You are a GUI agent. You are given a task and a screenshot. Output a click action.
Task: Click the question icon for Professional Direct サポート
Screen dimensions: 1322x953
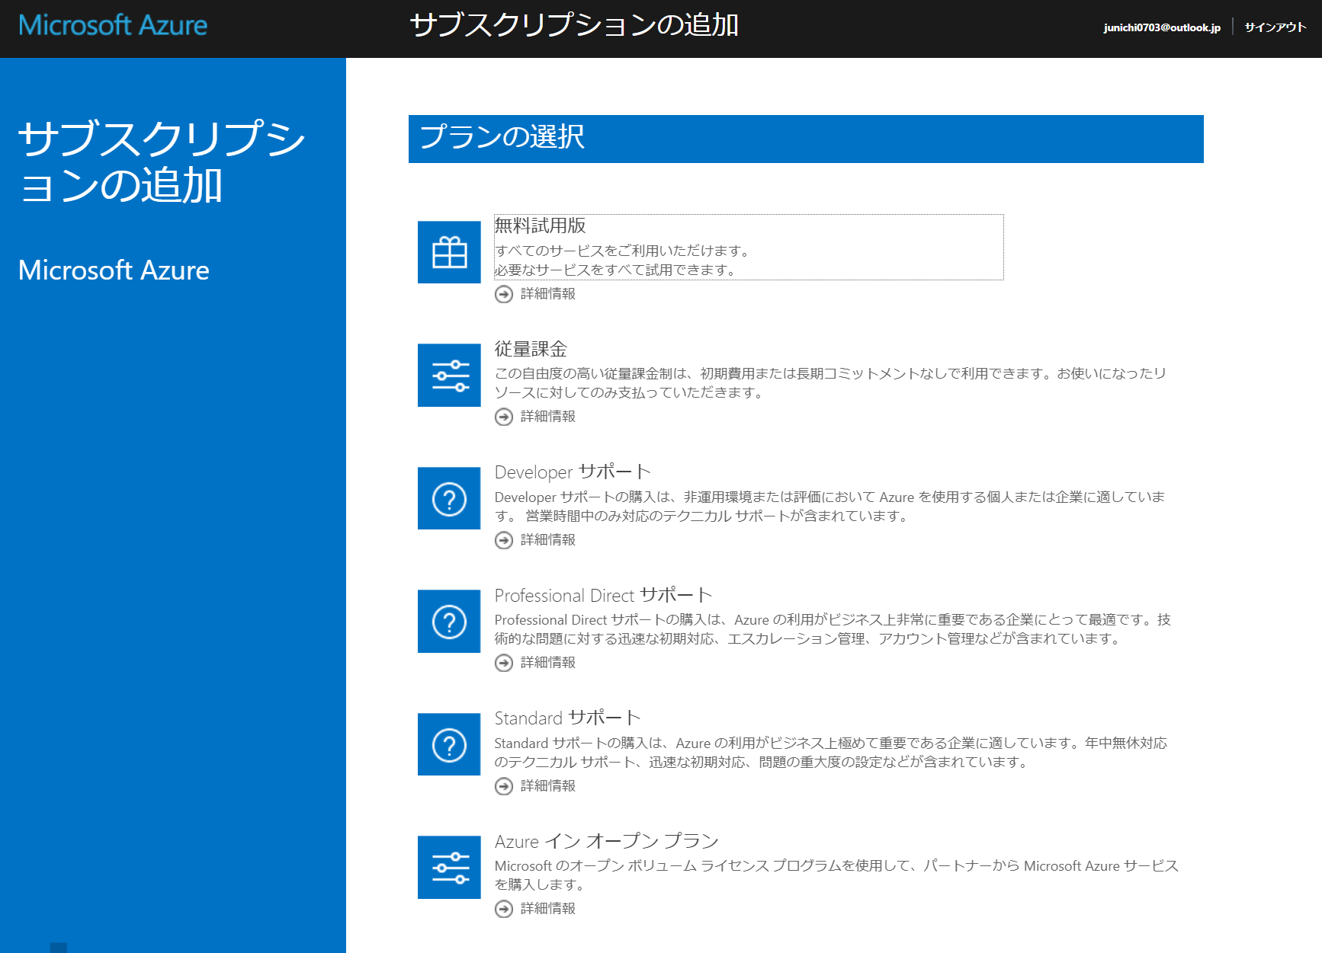[449, 621]
